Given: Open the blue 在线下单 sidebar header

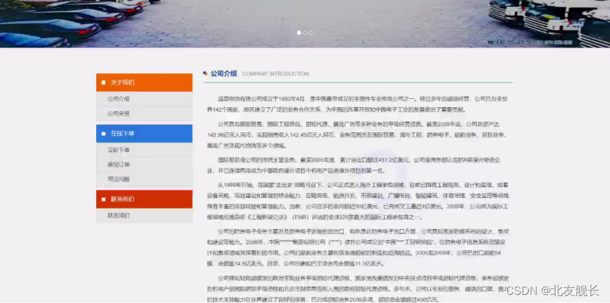Looking at the screenshot, I should pos(144,134).
